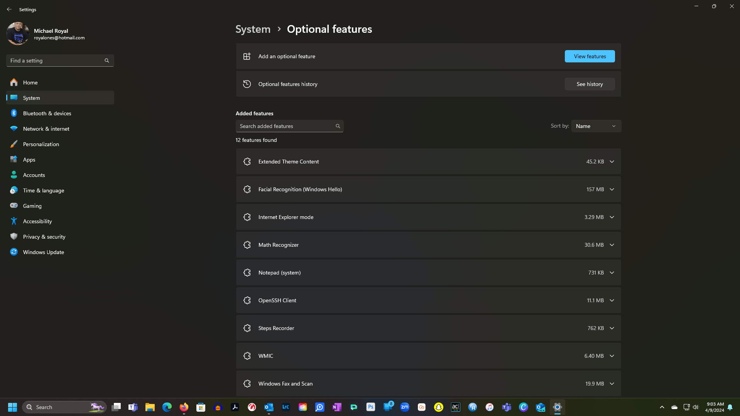Click the Bluetooth & devices sidebar icon
This screenshot has height=416, width=740.
click(14, 113)
